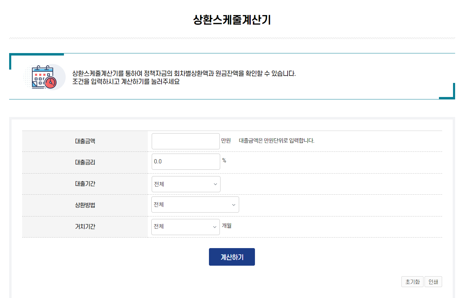The image size is (466, 298).
Task: Click the 대출기간 dropdown chevron arrow
Action: 215,184
